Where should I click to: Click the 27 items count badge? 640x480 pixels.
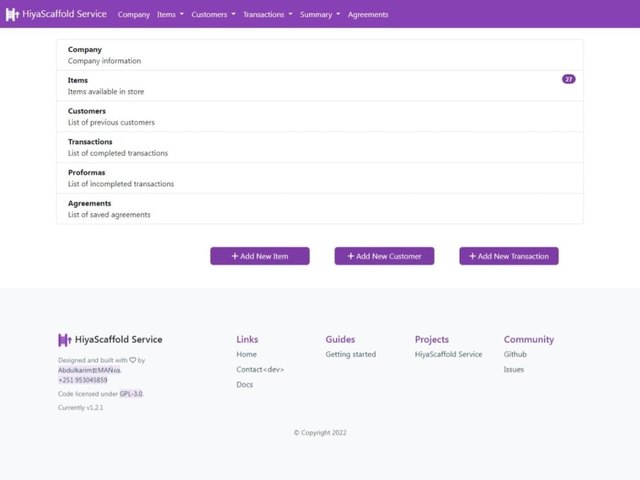[568, 79]
